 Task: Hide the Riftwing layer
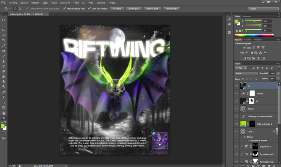tap(236, 109)
